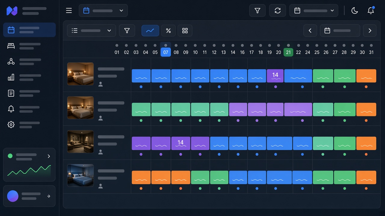Click the funnel filter icon in top bar
Viewport: 385px width, 216px height.
click(x=257, y=10)
